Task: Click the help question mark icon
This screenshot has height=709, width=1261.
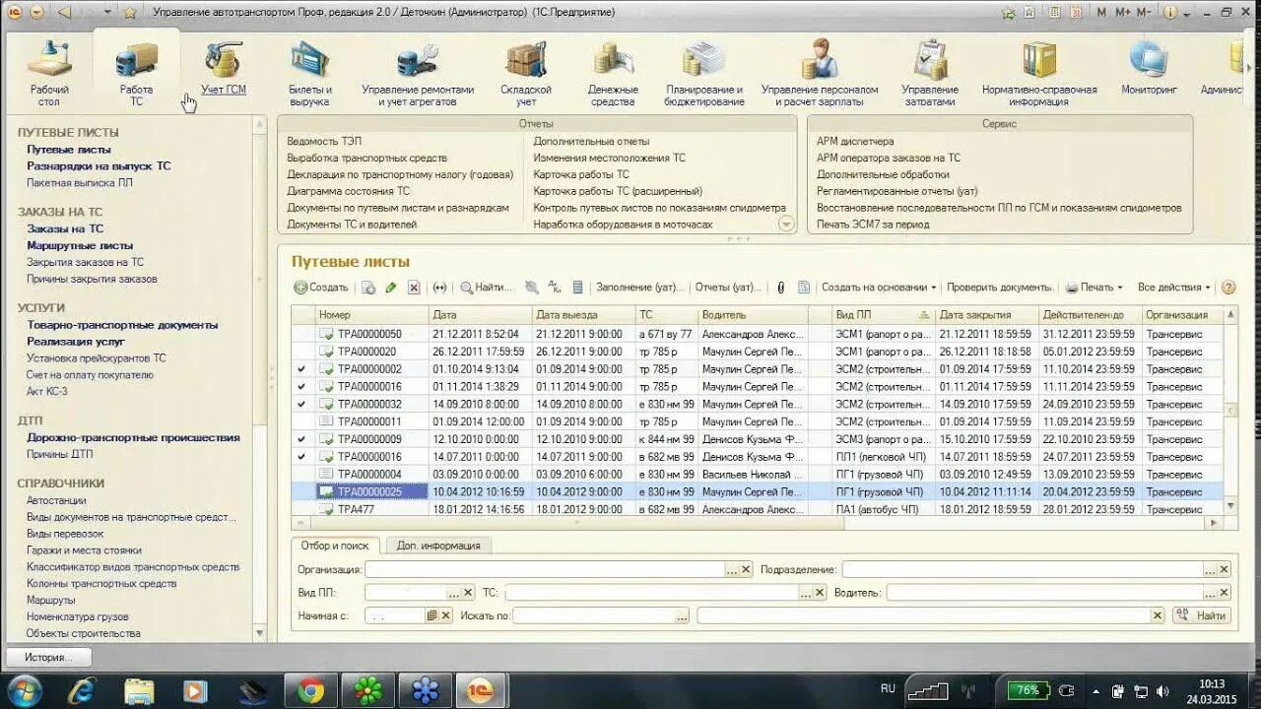Action: click(1228, 288)
